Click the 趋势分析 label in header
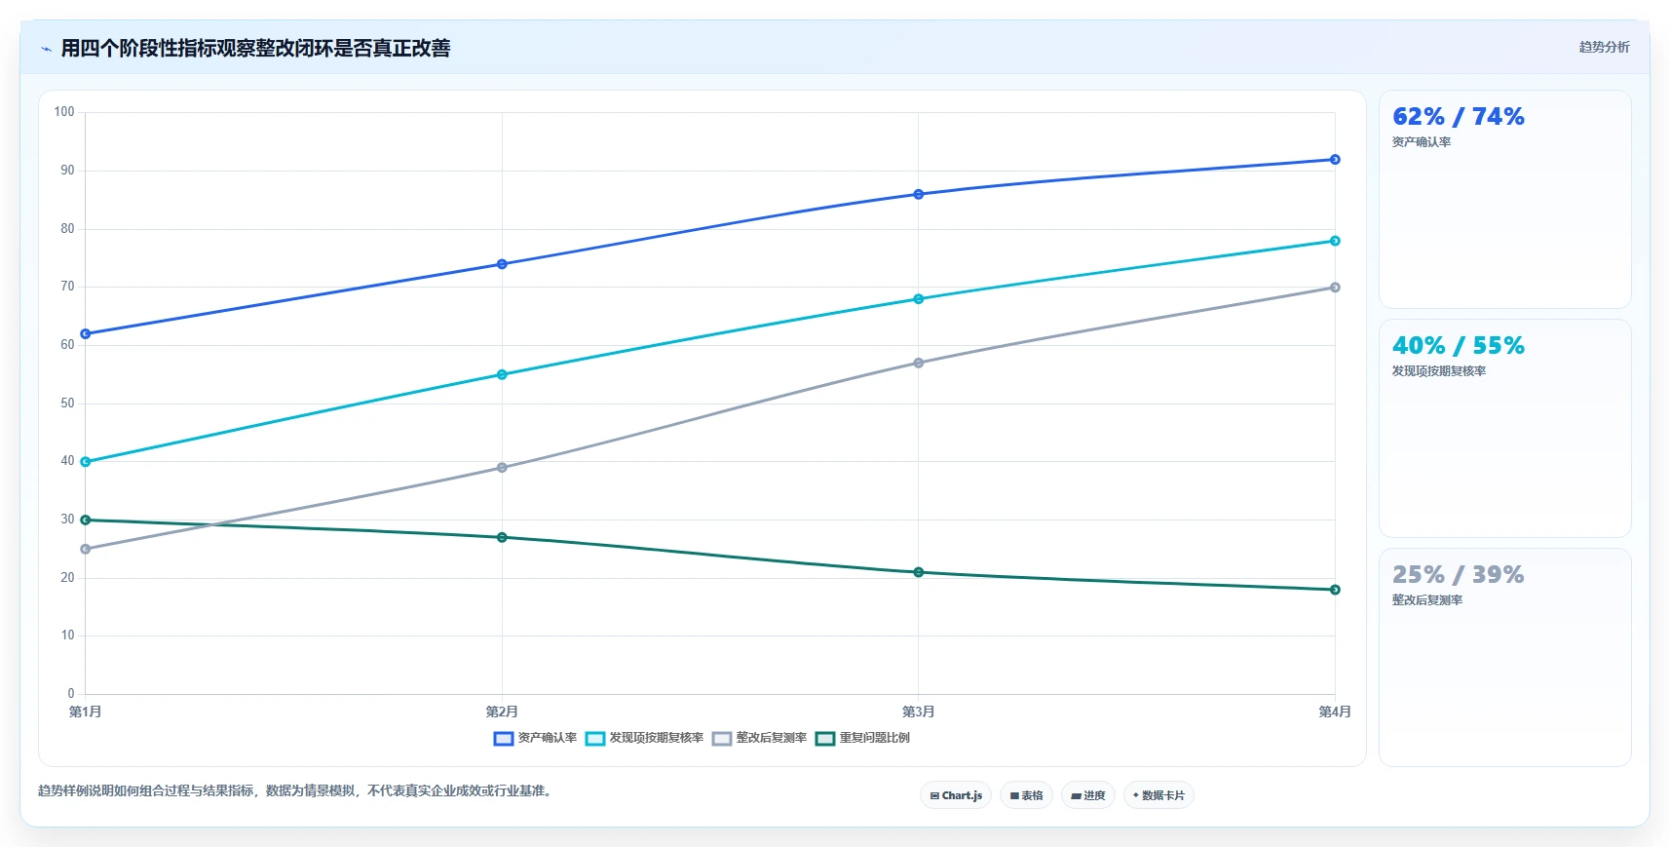This screenshot has height=847, width=1670. click(x=1604, y=47)
